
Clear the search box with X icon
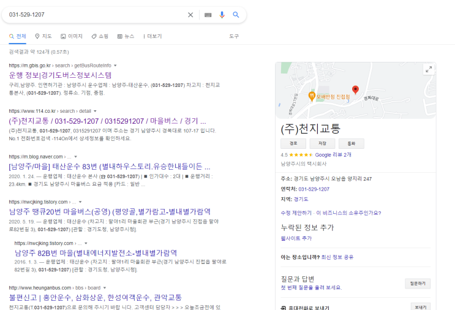pos(190,15)
